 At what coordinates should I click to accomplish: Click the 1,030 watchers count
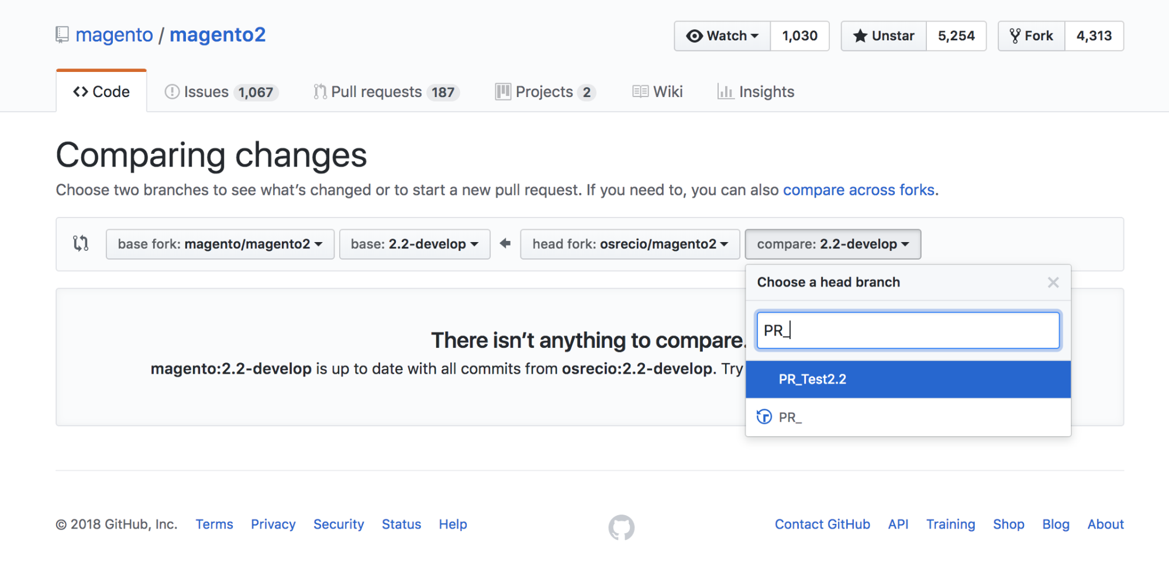[800, 36]
